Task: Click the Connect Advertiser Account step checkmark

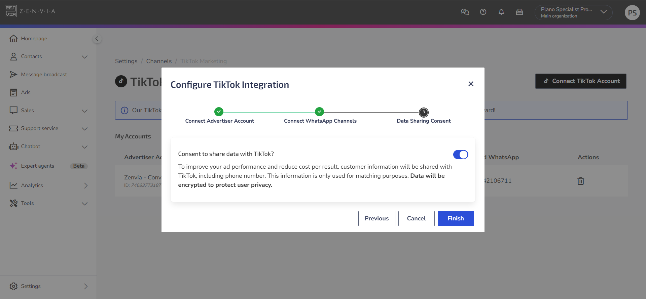Action: coord(219,112)
